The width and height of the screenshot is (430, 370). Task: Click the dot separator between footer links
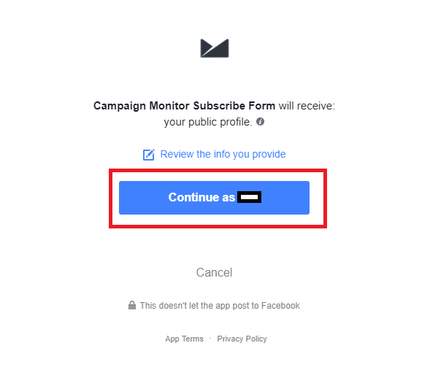point(210,339)
